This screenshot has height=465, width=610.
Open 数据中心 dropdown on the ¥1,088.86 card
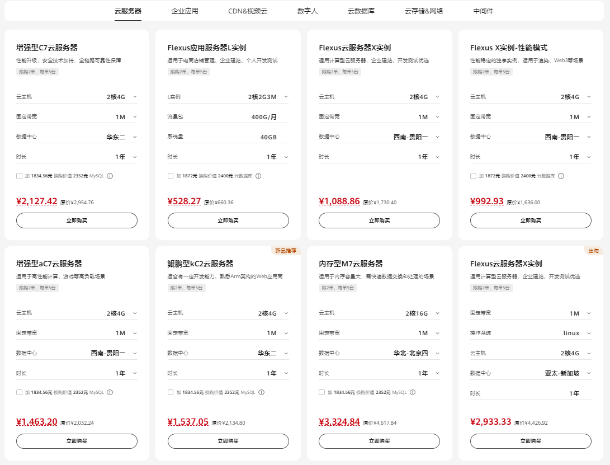coord(379,137)
